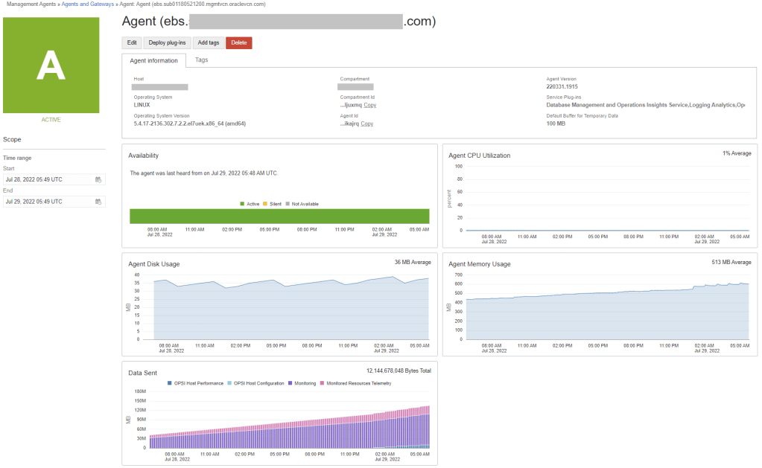Copy the Compartment Id value
Image resolution: width=762 pixels, height=468 pixels.
pos(369,105)
